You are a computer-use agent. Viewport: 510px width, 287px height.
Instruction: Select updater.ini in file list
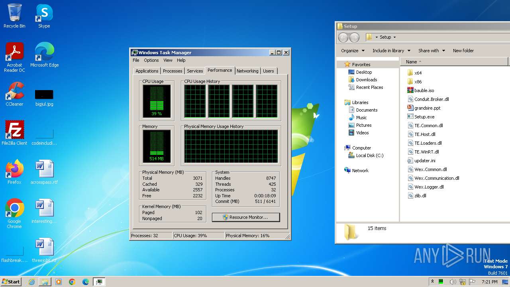421,161
